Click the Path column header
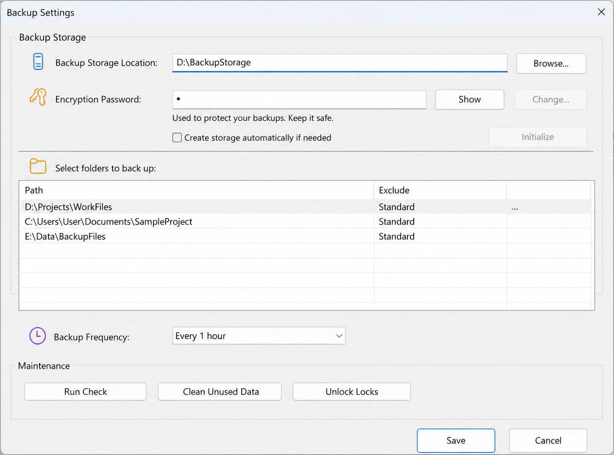614x455 pixels. 197,190
